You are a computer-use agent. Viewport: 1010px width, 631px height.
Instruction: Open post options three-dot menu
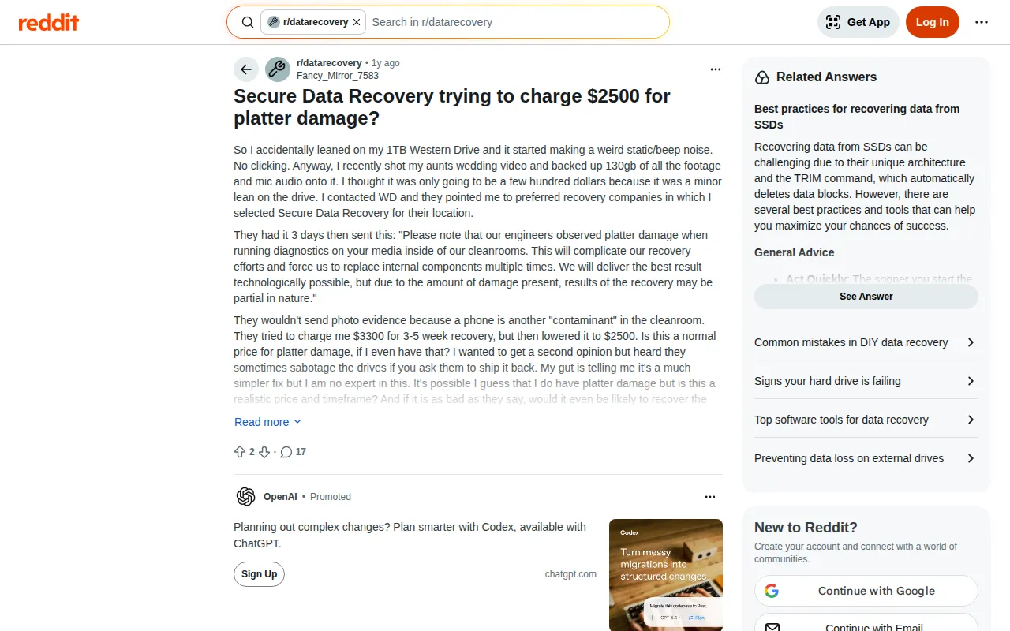716,69
